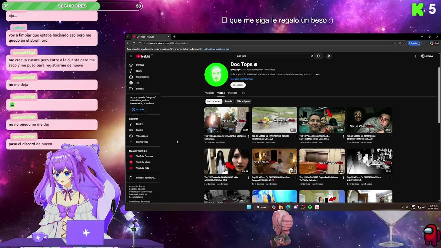Open the Copilot Chat button
Image resolution: width=441 pixels, height=248 pixels.
point(434,43)
